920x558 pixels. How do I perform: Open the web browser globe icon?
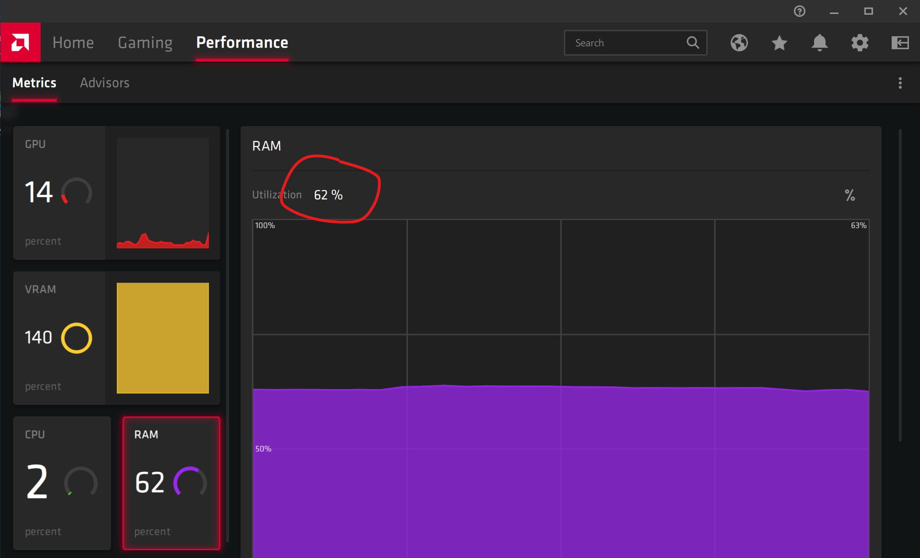point(739,43)
